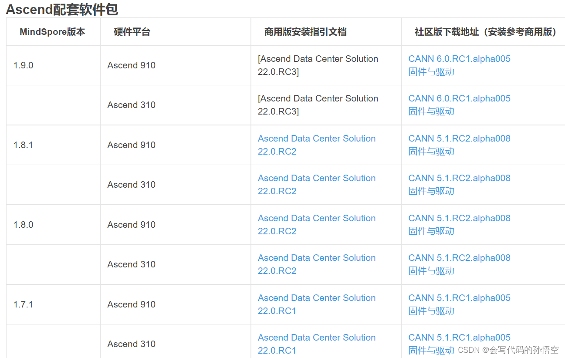The image size is (565, 358).
Task: Open Data Center Solution 22.0.RC2 for 1.8.1 Ascend 310
Action: tap(317, 185)
